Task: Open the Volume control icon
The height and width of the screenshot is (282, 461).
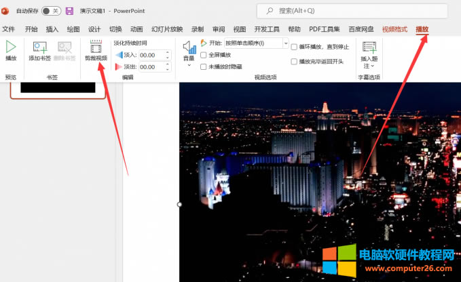Action: pos(189,49)
